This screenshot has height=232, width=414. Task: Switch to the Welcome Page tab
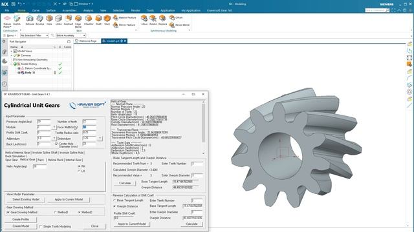click(x=86, y=41)
